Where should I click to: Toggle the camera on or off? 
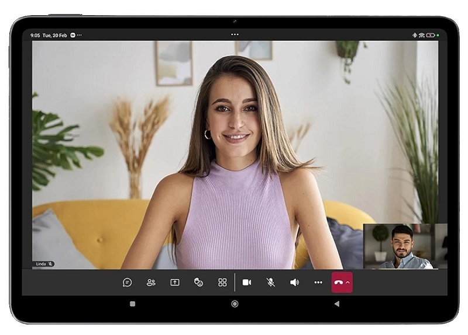pos(246,282)
